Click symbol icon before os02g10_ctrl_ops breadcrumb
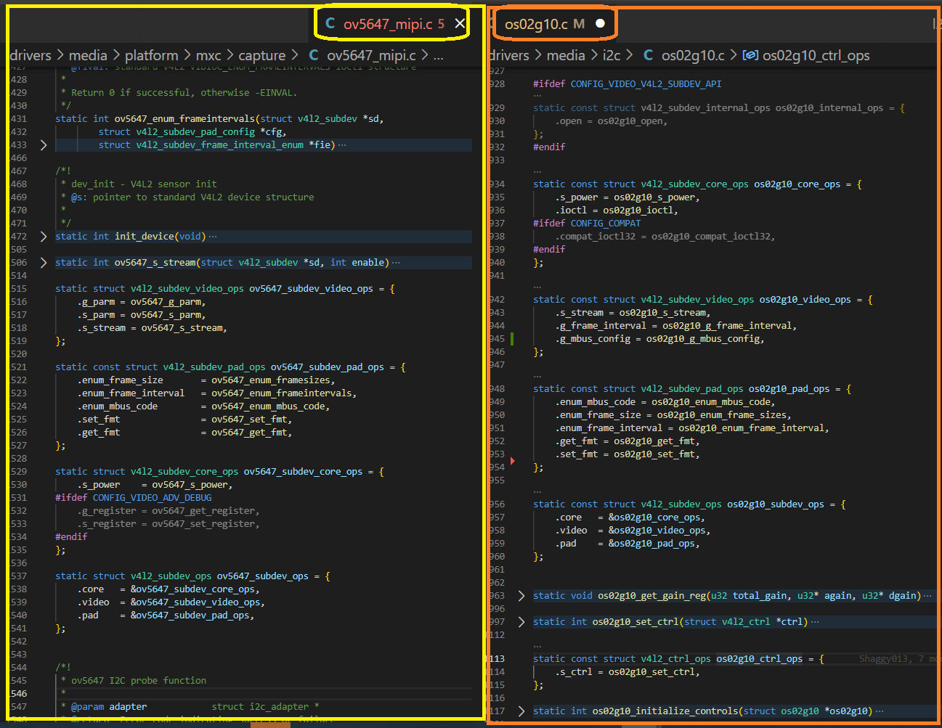Viewport: 942px width, 728px height. point(750,55)
